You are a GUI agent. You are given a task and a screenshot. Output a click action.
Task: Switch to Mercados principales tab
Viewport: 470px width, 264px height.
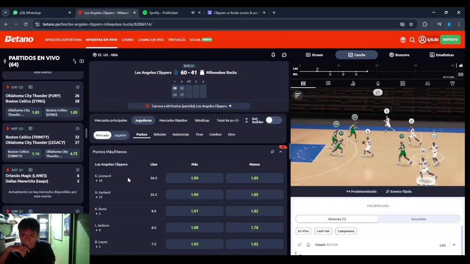point(111,120)
